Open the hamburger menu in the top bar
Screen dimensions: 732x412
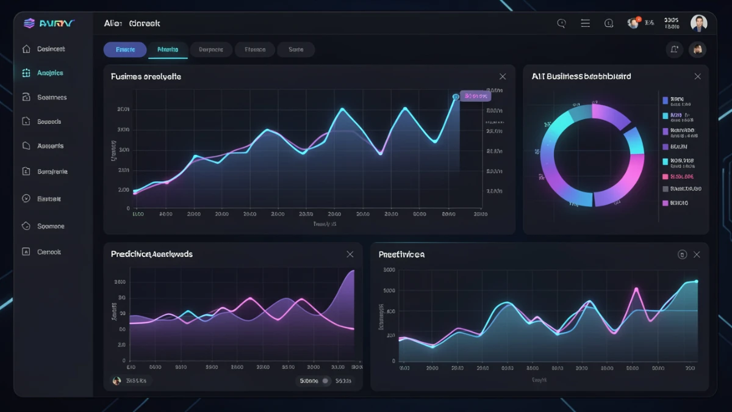point(585,23)
